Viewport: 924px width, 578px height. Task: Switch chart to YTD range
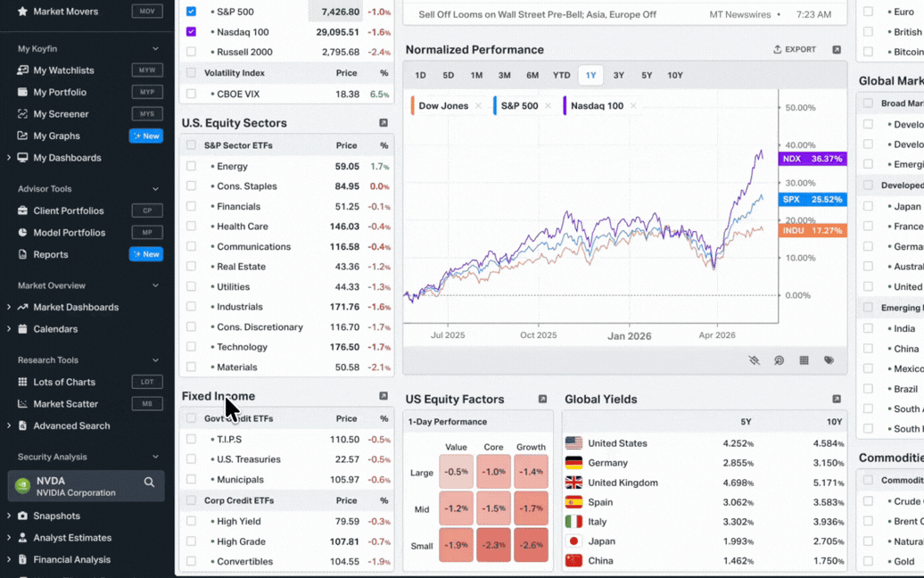point(561,75)
